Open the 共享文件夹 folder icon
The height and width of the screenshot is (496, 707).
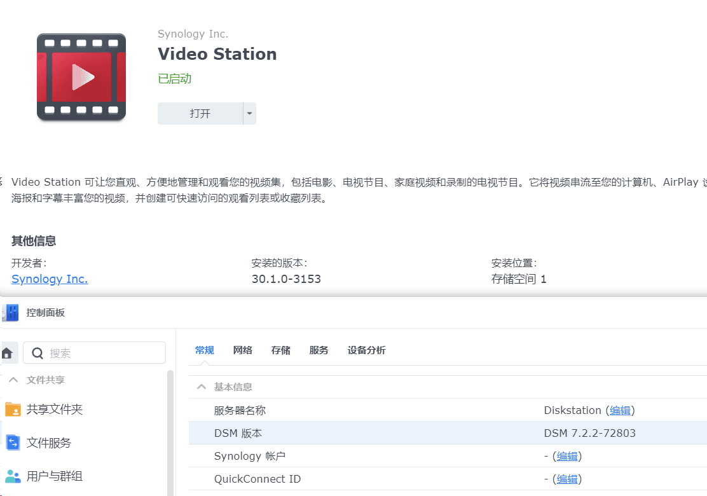click(13, 410)
